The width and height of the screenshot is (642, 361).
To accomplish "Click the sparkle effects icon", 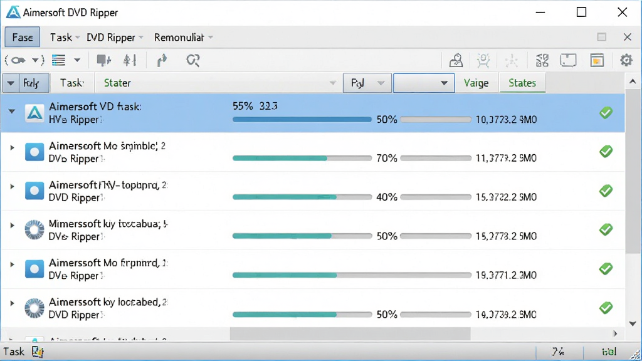I will pyautogui.click(x=512, y=61).
